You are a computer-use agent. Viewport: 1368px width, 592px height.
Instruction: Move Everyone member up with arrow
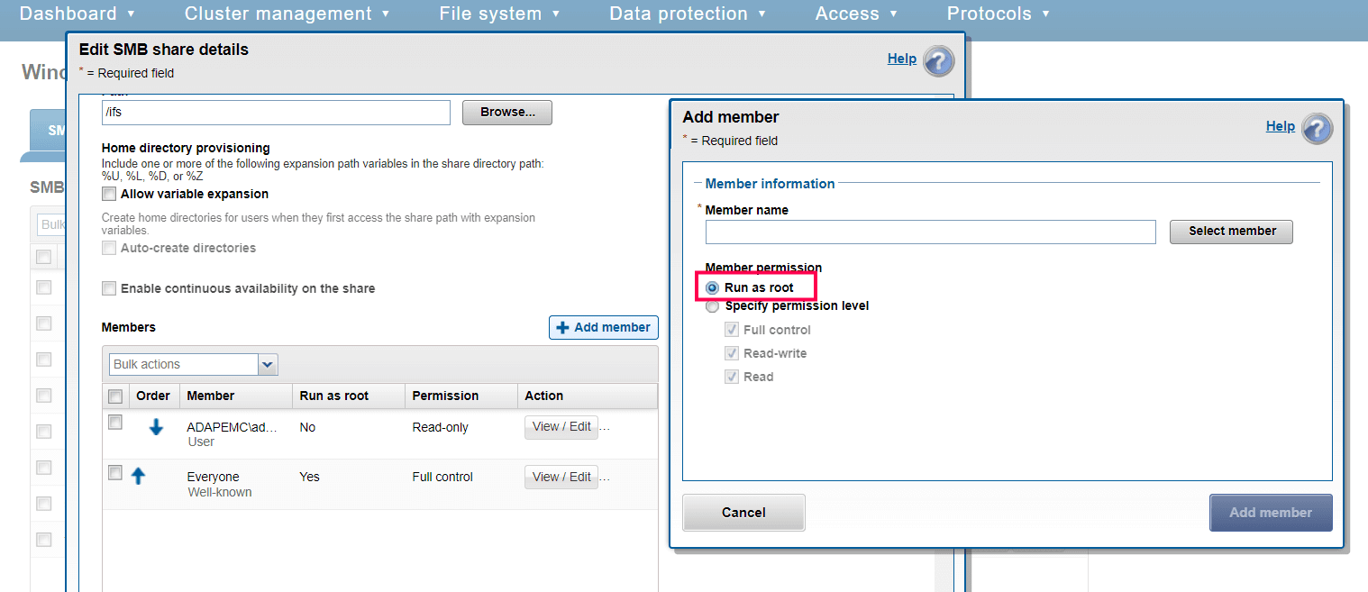click(138, 476)
